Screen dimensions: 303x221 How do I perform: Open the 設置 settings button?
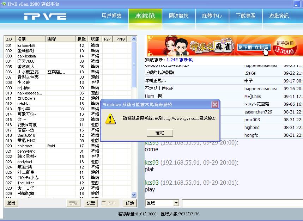click(91, 203)
